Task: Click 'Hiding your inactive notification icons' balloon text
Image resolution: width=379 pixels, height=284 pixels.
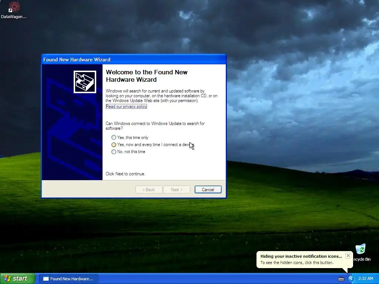Action: pyautogui.click(x=301, y=256)
